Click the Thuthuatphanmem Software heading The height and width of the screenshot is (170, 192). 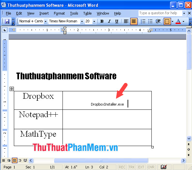[x=66, y=76]
